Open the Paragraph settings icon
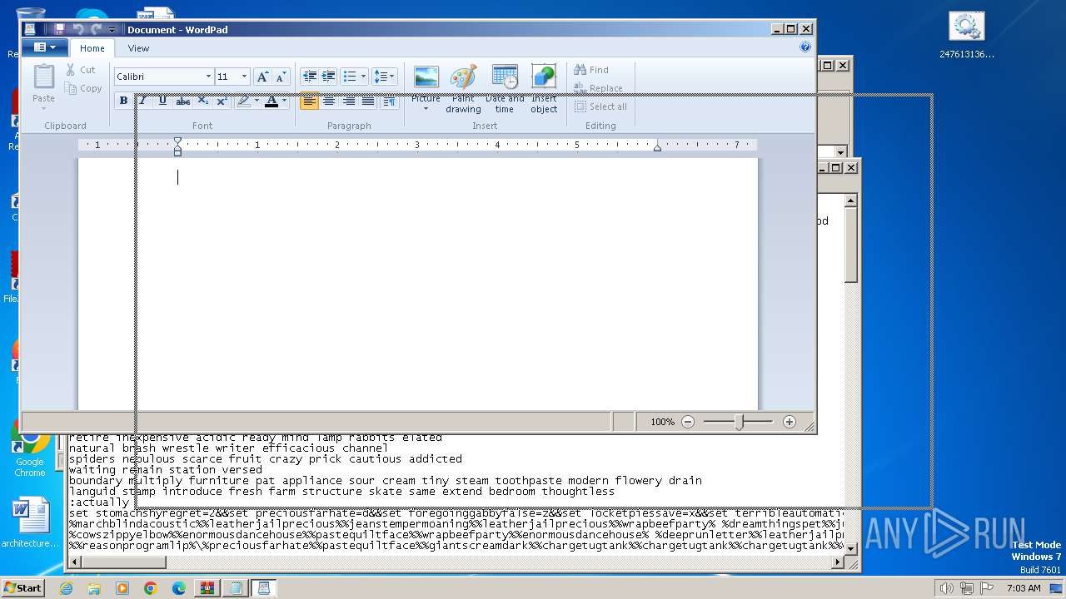1066x599 pixels. coord(389,101)
